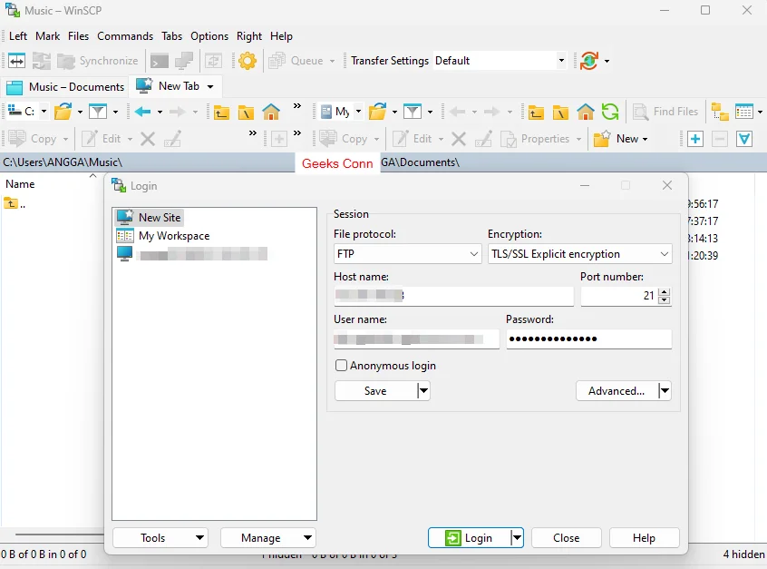
Task: Switch to the Music – Documents tab
Action: (65, 87)
